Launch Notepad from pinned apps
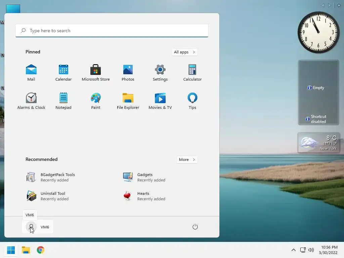 [x=63, y=101]
